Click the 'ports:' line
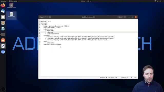The width and height of the screenshot is (164, 92). pyautogui.click(x=46, y=41)
